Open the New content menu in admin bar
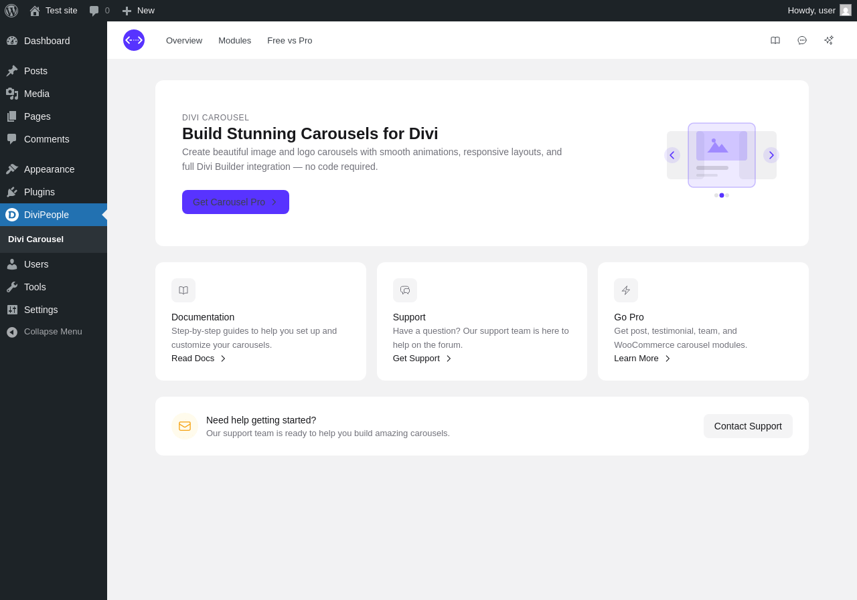The image size is (857, 600). (x=139, y=11)
